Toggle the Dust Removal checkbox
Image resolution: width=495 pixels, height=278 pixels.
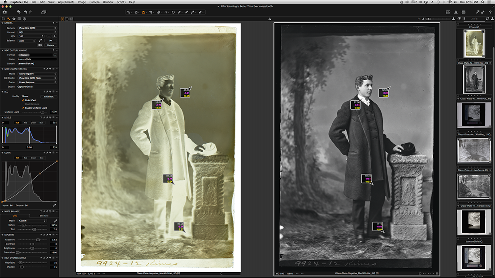pos(23,104)
